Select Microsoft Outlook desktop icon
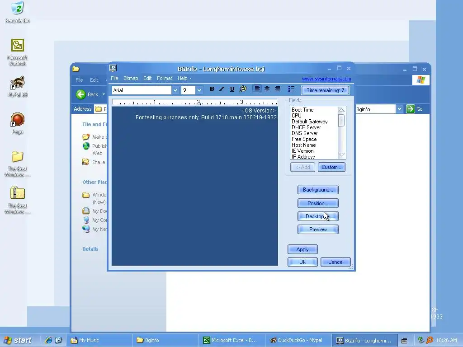This screenshot has height=347, width=463. click(18, 52)
